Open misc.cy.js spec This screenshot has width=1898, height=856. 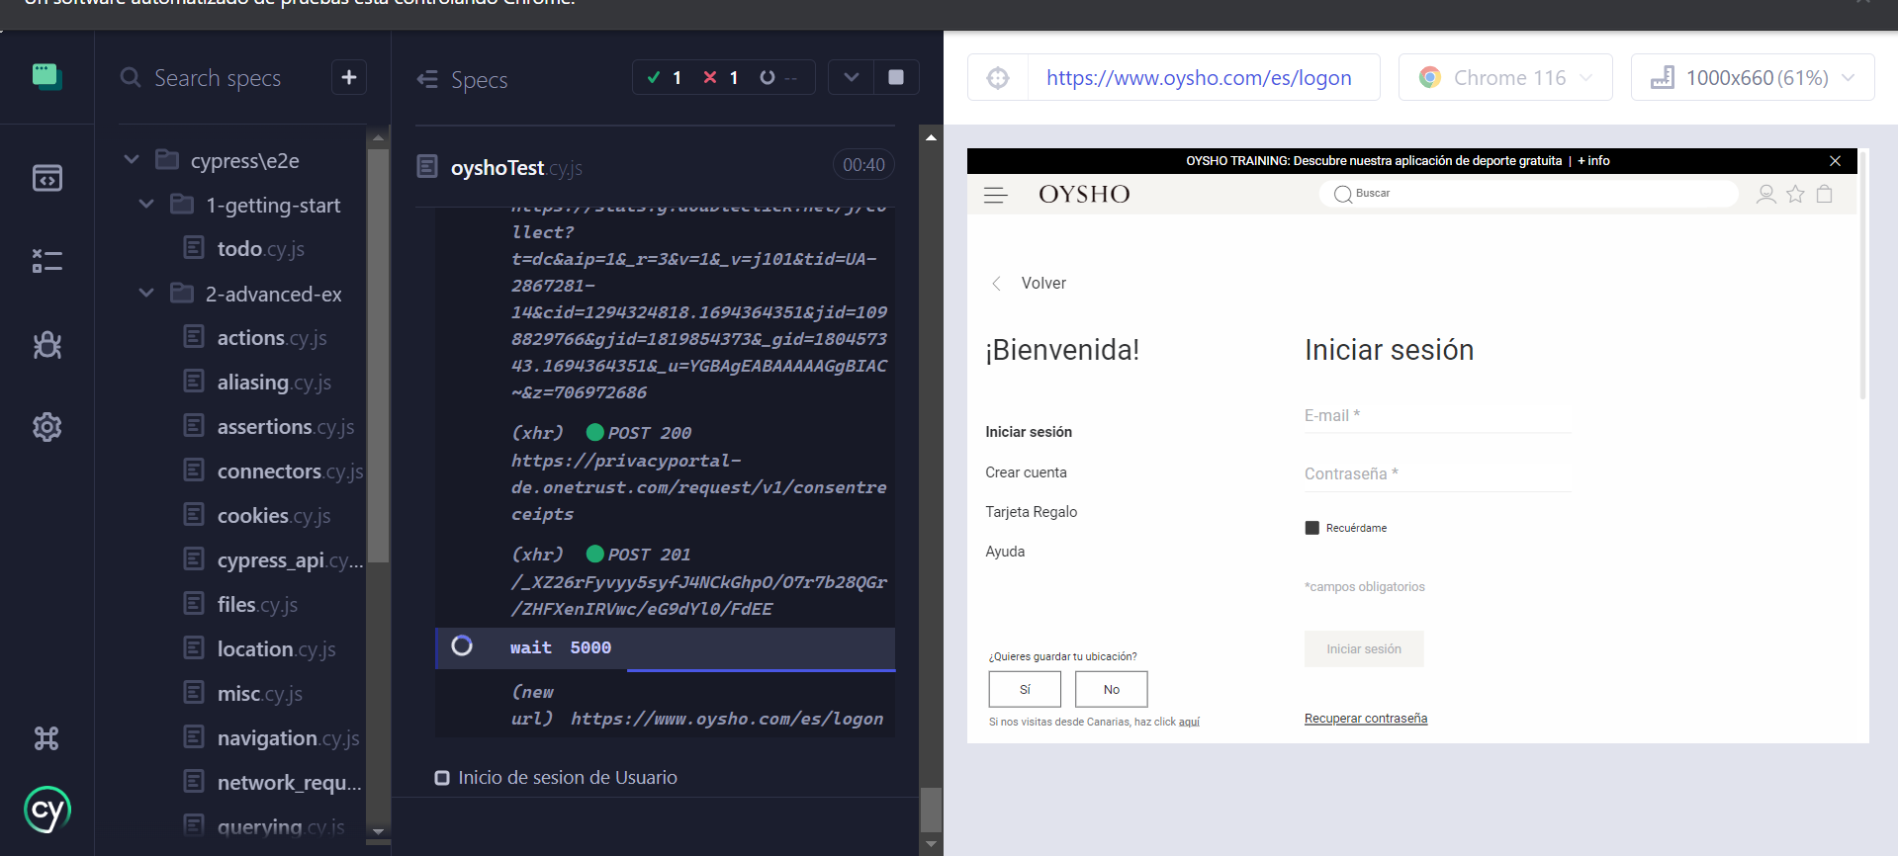pyautogui.click(x=260, y=693)
